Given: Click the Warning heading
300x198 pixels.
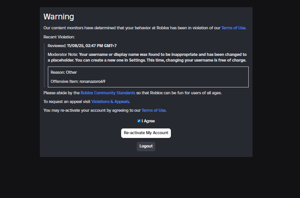Looking at the screenshot, I should click(58, 17).
